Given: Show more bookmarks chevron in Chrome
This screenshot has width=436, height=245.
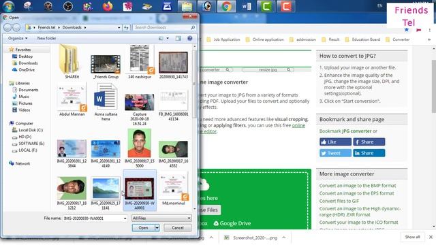Looking at the screenshot, I should [x=429, y=39].
